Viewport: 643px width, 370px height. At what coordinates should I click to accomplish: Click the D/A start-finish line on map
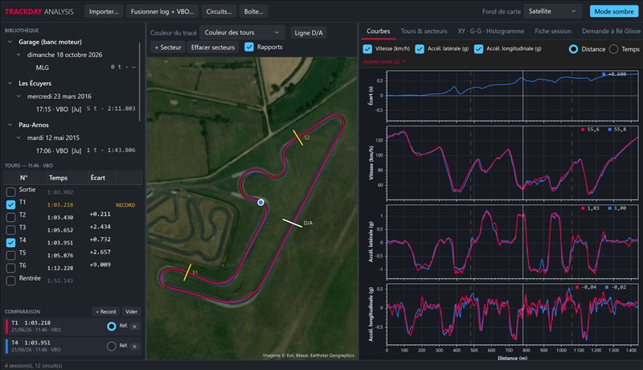point(292,223)
